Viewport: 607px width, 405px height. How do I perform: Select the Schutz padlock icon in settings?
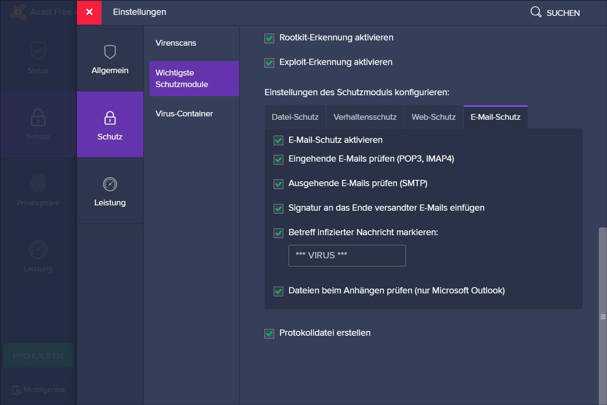pos(110,118)
